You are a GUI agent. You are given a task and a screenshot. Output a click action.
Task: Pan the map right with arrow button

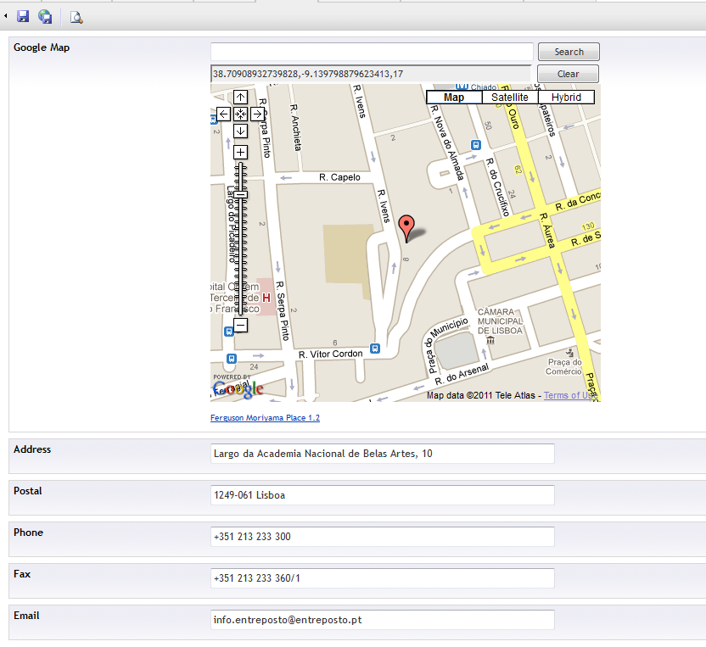point(257,114)
